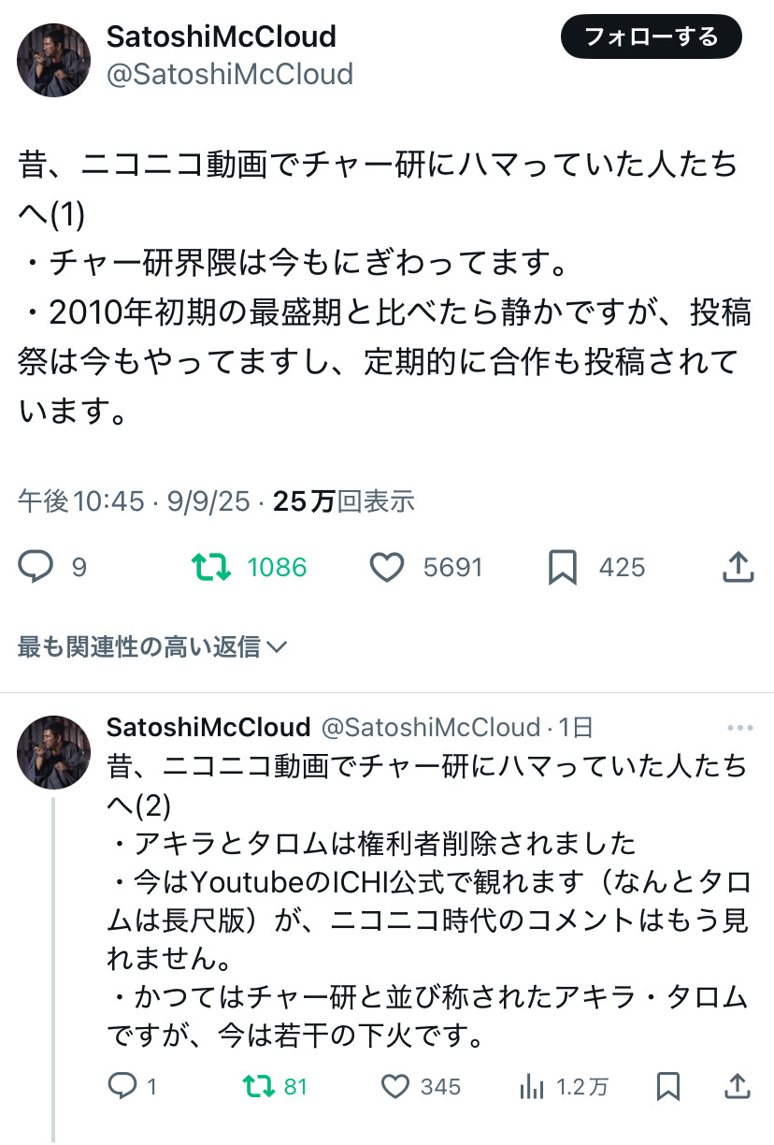Open the three-dot menu on the reply

[739, 728]
